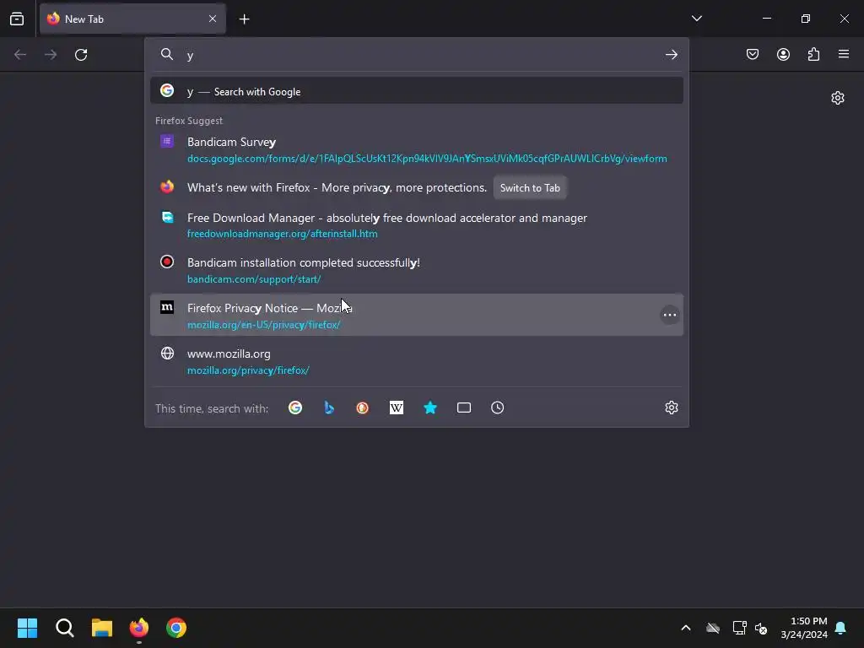Search this time with DuckDuckGo
The height and width of the screenshot is (648, 864).
coord(363,408)
